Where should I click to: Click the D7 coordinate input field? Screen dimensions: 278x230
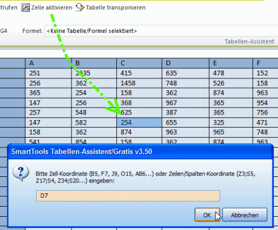[x=128, y=196]
